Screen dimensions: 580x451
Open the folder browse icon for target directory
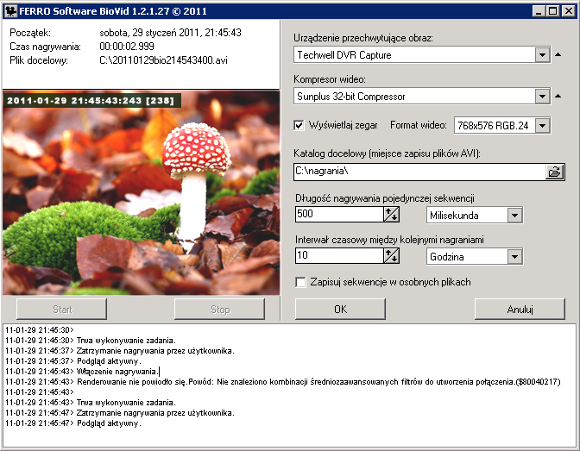coord(554,172)
